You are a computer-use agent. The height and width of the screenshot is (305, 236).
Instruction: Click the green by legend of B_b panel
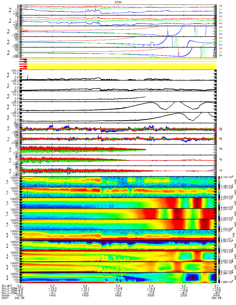(x=221, y=9)
